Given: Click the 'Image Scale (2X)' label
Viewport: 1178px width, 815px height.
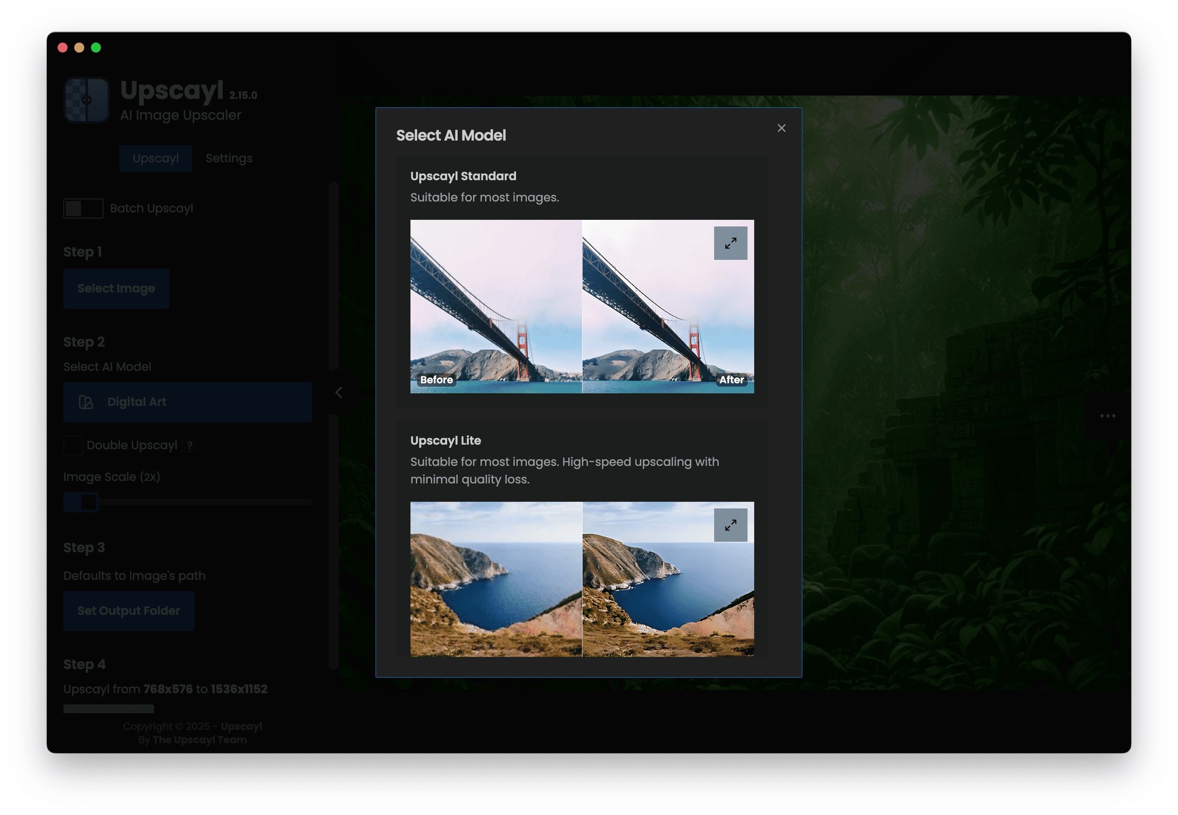Looking at the screenshot, I should [x=112, y=477].
